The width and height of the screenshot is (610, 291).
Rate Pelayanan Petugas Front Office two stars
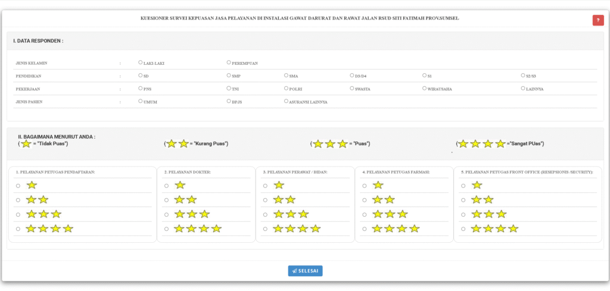[x=463, y=200]
